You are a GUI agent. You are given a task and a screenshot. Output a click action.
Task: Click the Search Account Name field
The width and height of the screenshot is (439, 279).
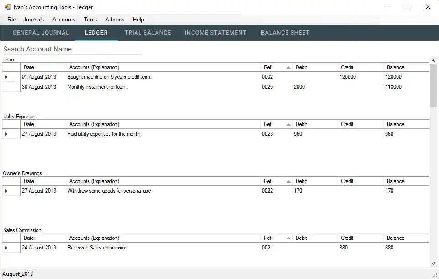pyautogui.click(x=73, y=49)
